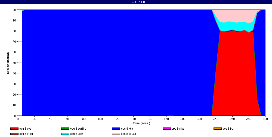Click the 240 tick on time axis
The width and height of the screenshot is (272, 137).
(216, 119)
